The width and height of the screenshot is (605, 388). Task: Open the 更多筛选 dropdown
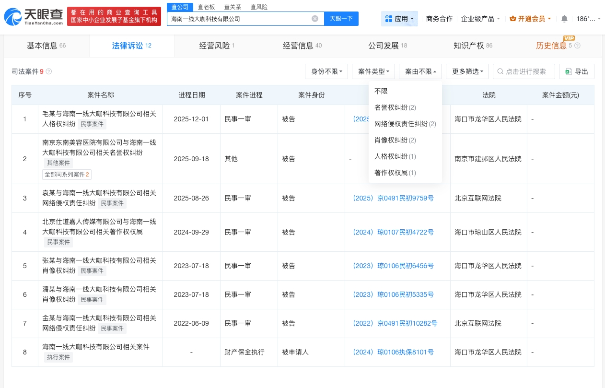[467, 71]
